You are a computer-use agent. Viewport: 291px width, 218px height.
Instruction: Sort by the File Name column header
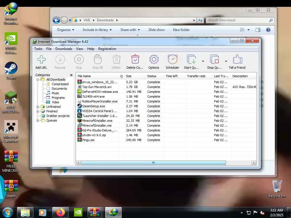pos(97,76)
